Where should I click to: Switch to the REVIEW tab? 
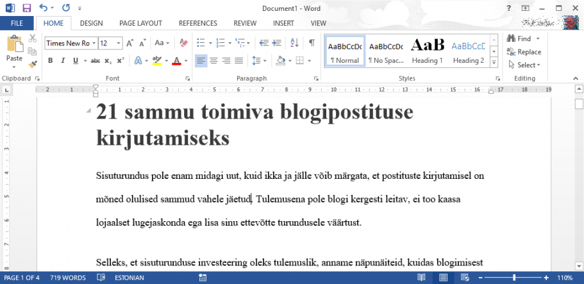point(245,23)
